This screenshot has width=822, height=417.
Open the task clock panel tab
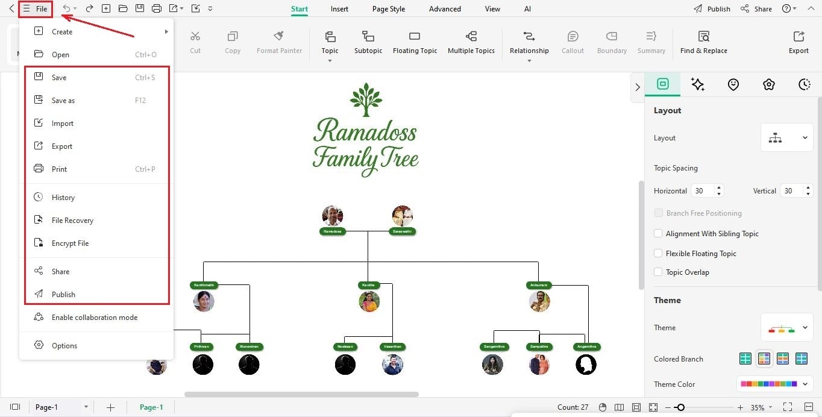pos(804,84)
